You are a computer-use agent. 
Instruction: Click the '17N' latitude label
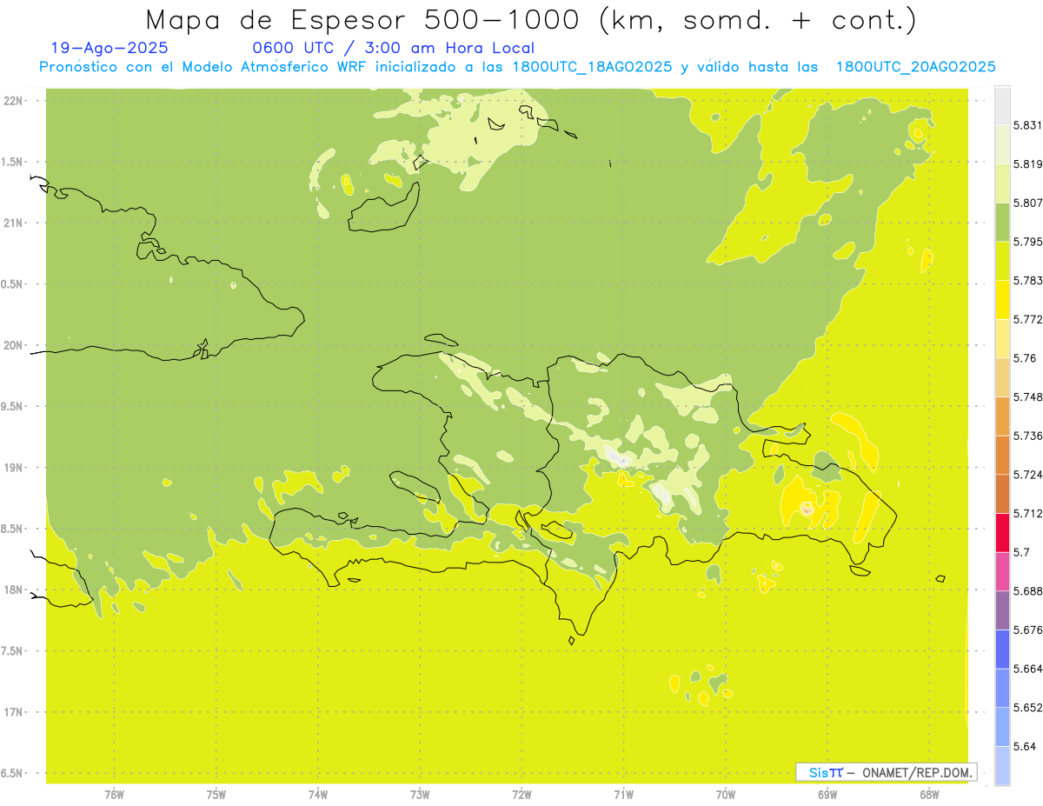(14, 712)
